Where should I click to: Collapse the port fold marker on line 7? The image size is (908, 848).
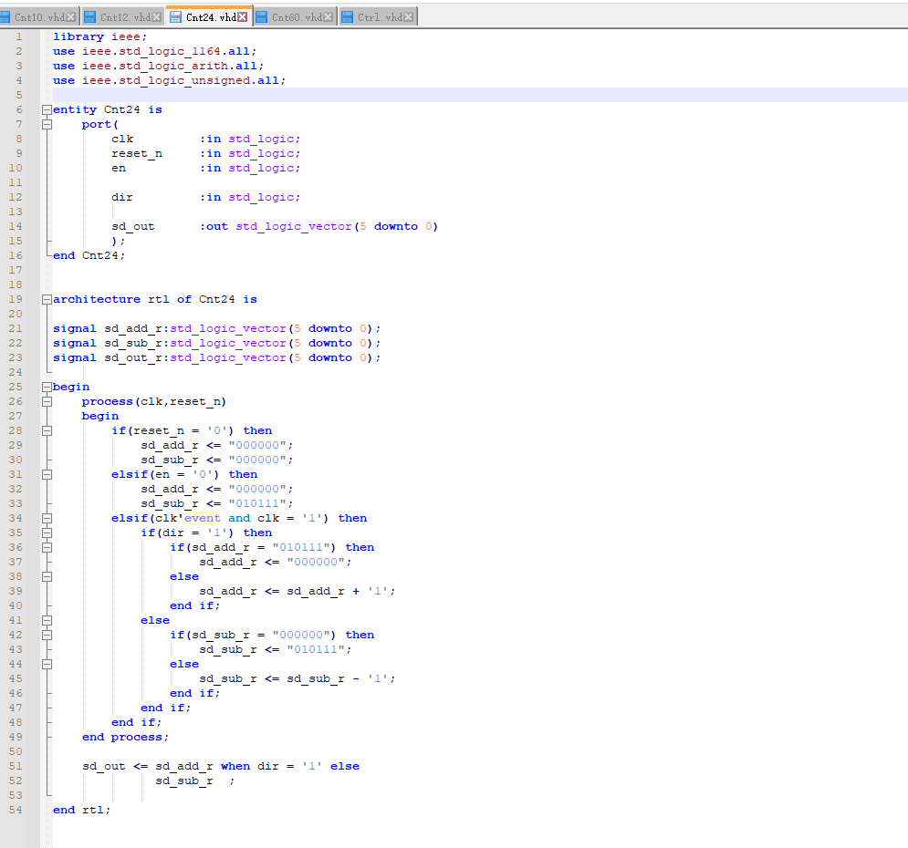pos(47,124)
